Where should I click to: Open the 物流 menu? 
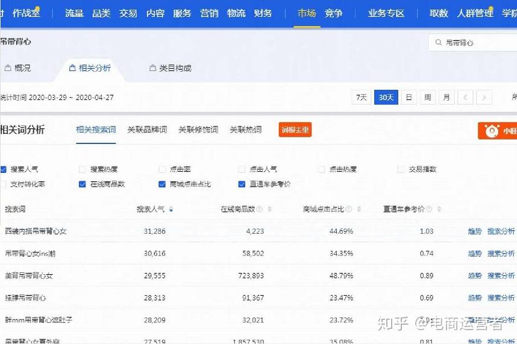click(236, 13)
